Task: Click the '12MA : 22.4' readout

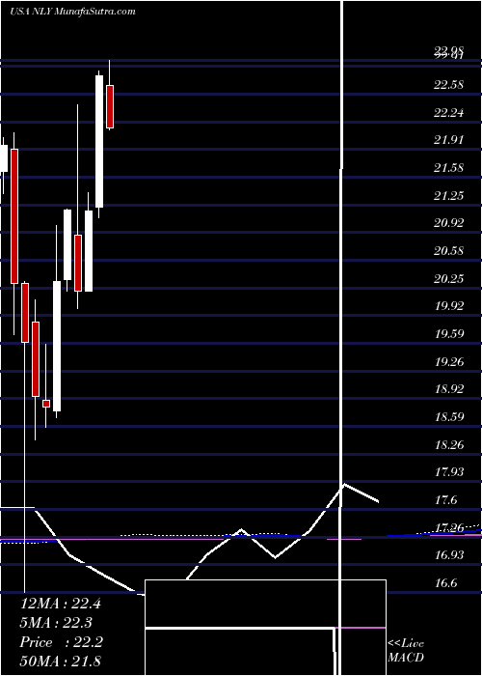Action: point(61,604)
